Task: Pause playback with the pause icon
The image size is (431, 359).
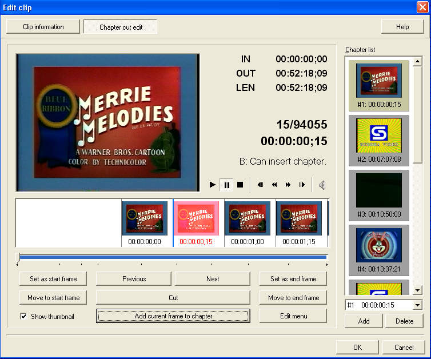Action: (227, 185)
